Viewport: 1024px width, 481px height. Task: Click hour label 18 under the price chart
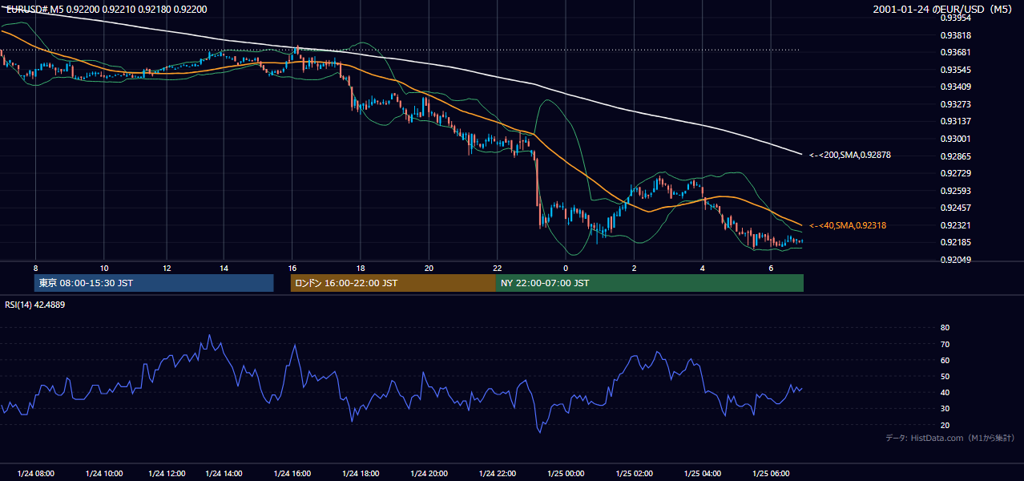(x=361, y=268)
